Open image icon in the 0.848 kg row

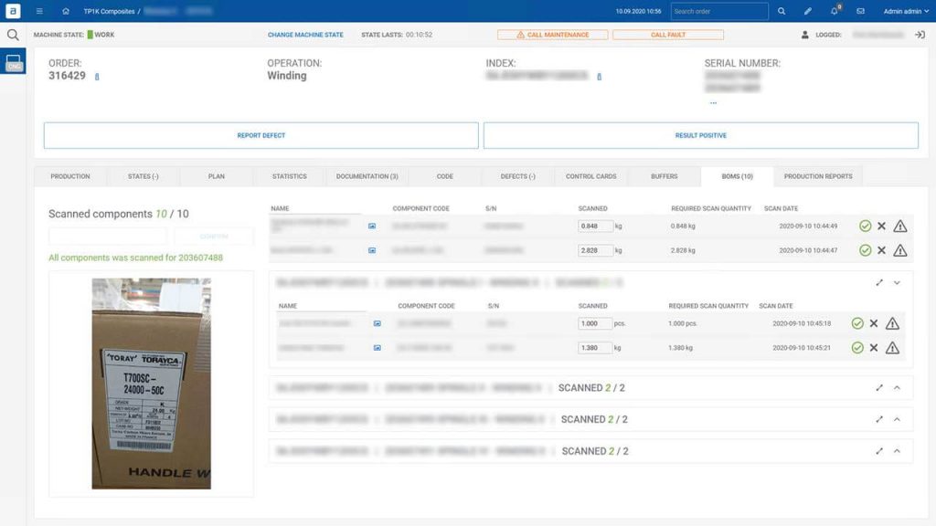point(372,226)
